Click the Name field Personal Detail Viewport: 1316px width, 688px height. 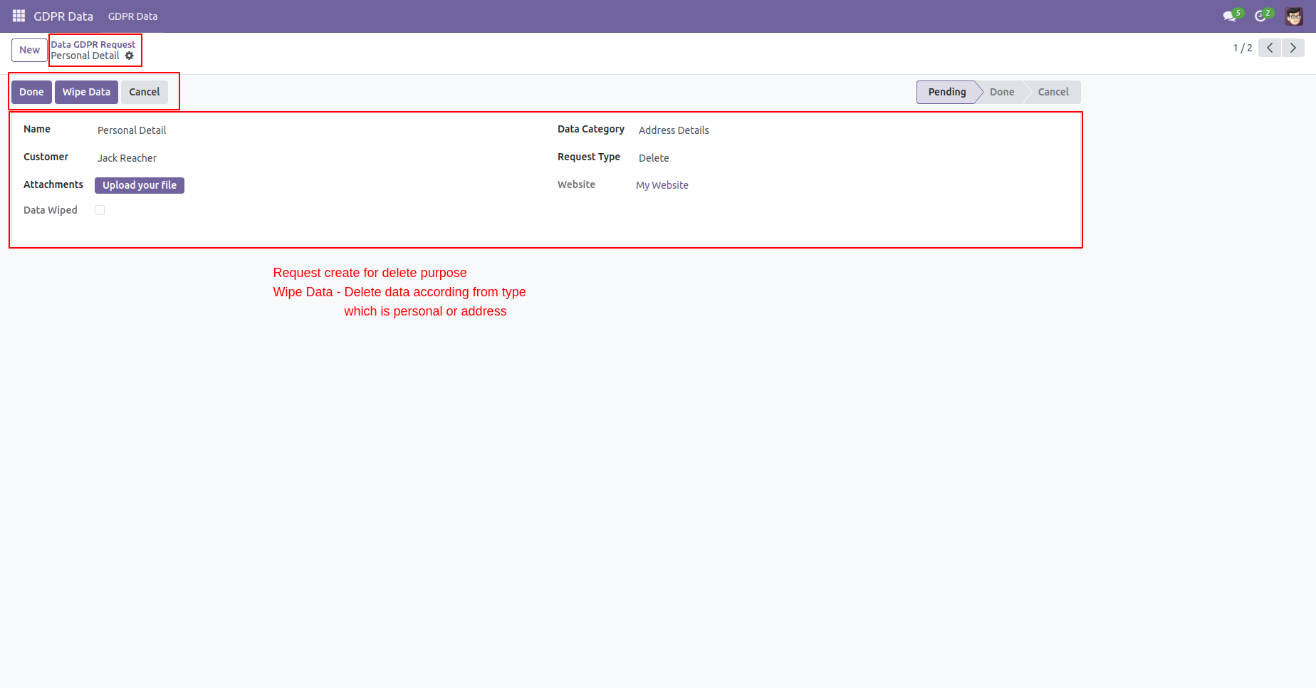132,130
